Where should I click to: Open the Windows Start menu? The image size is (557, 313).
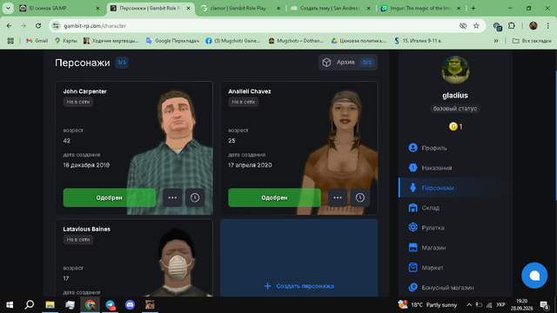pyautogui.click(x=10, y=305)
